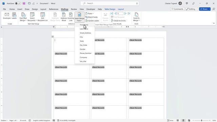Switch to the Review tab
This screenshot has height=122, width=217.
(74, 9)
